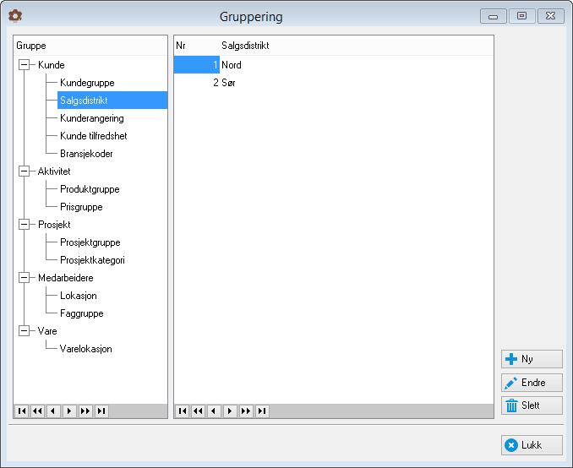Delete selected entry with Slett button
The image size is (573, 468).
click(532, 405)
